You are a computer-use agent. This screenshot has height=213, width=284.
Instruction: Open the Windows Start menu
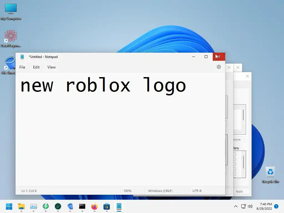[x=9, y=206]
